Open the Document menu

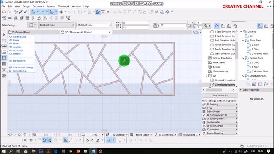coord(38,6)
